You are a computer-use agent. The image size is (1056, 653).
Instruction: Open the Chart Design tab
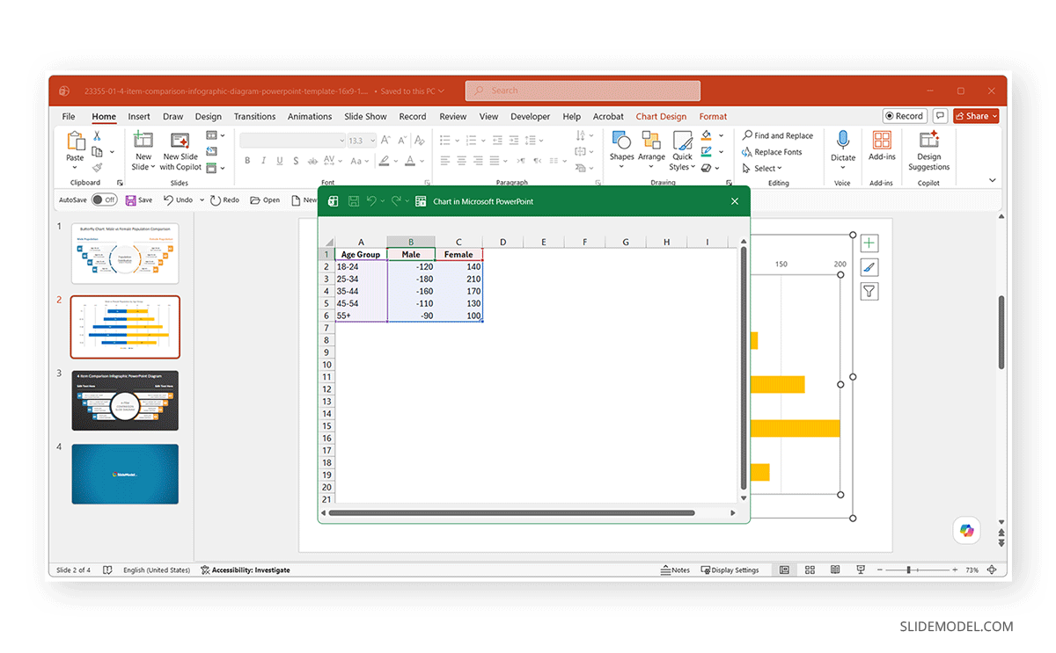[x=661, y=116]
